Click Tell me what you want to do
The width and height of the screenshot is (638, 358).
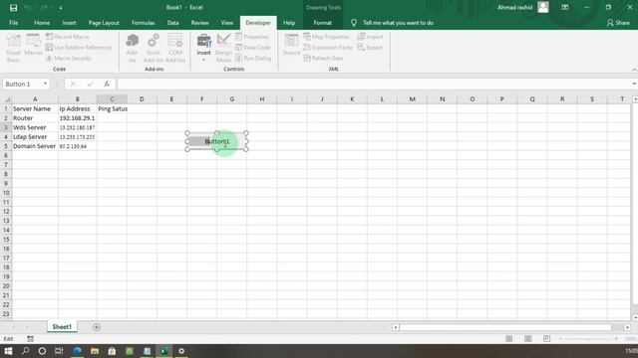(398, 23)
